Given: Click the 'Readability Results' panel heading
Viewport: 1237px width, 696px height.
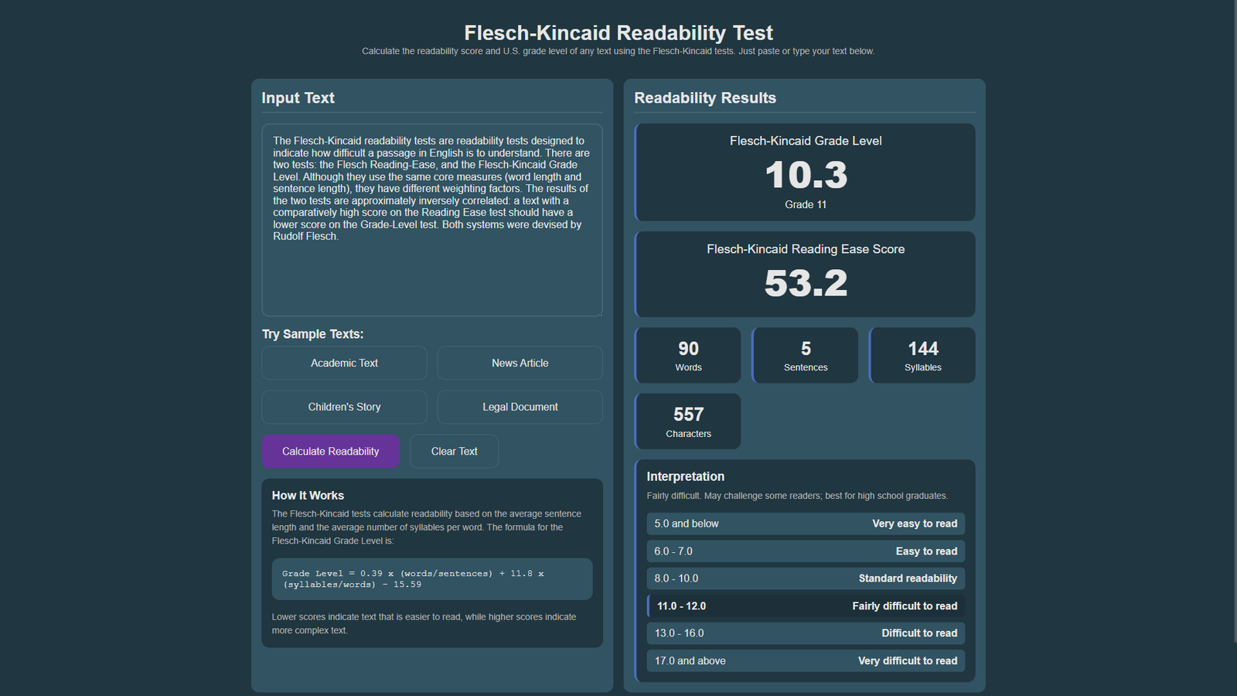Looking at the screenshot, I should pos(705,98).
